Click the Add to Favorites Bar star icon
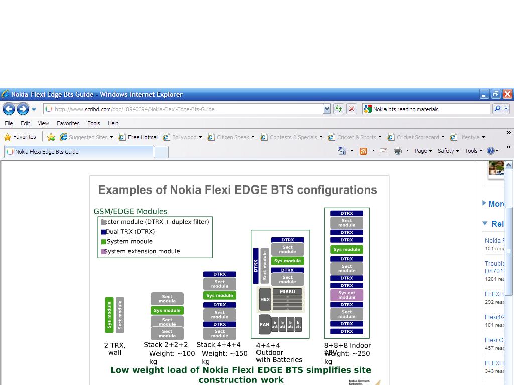 pyautogui.click(x=51, y=137)
